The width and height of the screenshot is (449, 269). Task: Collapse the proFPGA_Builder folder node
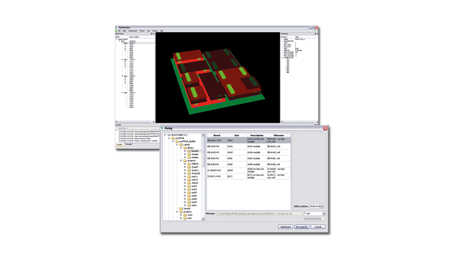173,141
